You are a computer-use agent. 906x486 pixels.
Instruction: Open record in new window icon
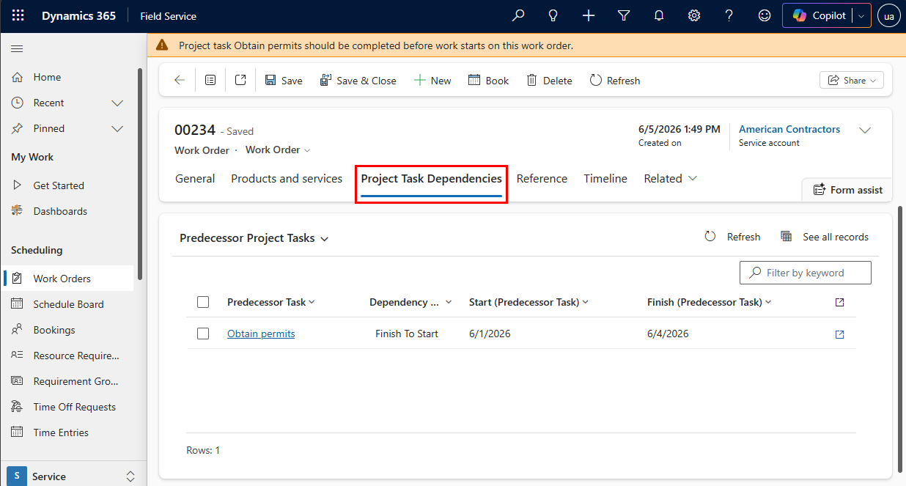(x=240, y=81)
